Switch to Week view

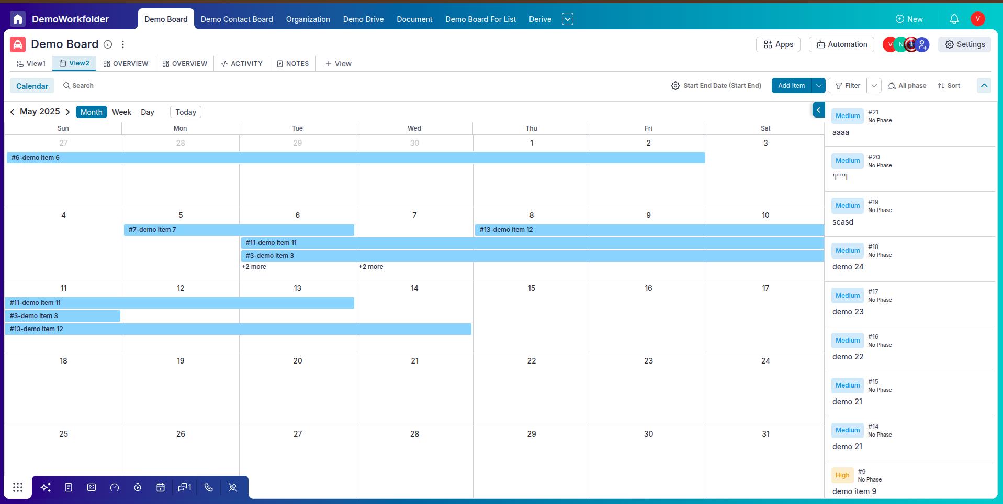tap(121, 112)
